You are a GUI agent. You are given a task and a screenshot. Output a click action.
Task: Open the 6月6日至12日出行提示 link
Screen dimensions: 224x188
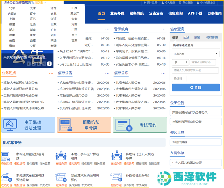coord(75,64)
